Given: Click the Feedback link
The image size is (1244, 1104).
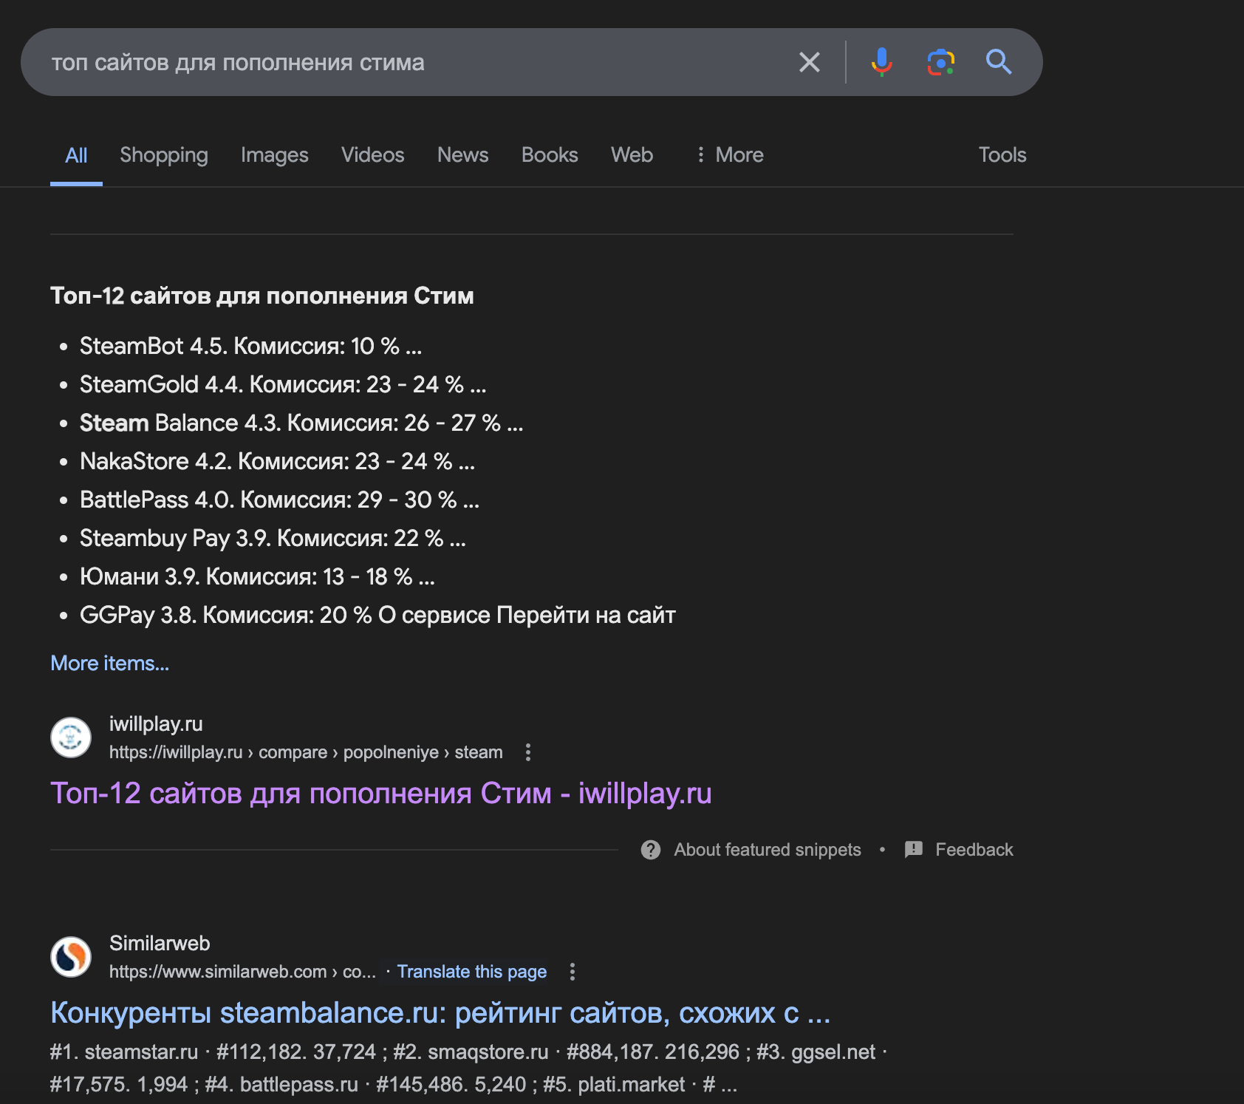Looking at the screenshot, I should point(974,850).
